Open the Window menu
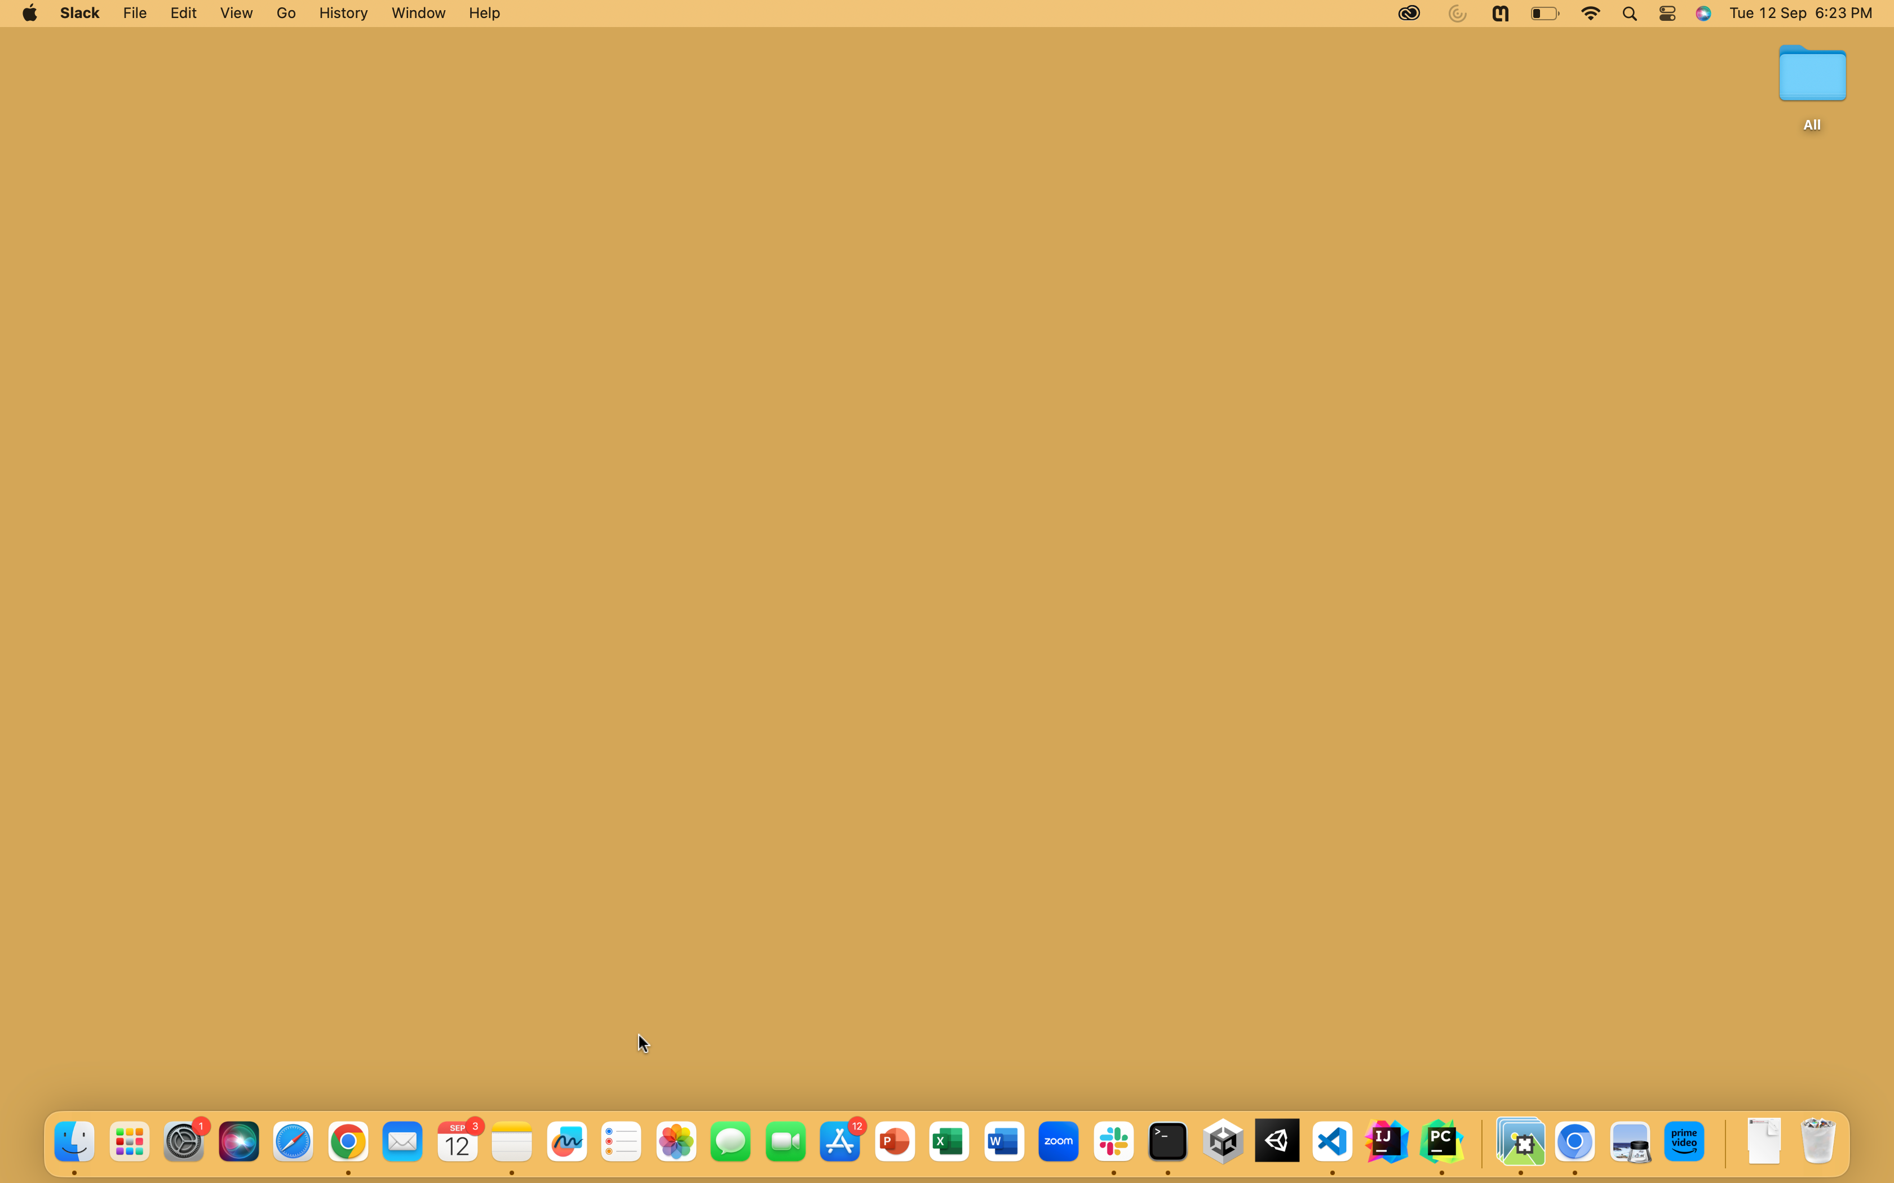1894x1183 pixels. pos(418,14)
